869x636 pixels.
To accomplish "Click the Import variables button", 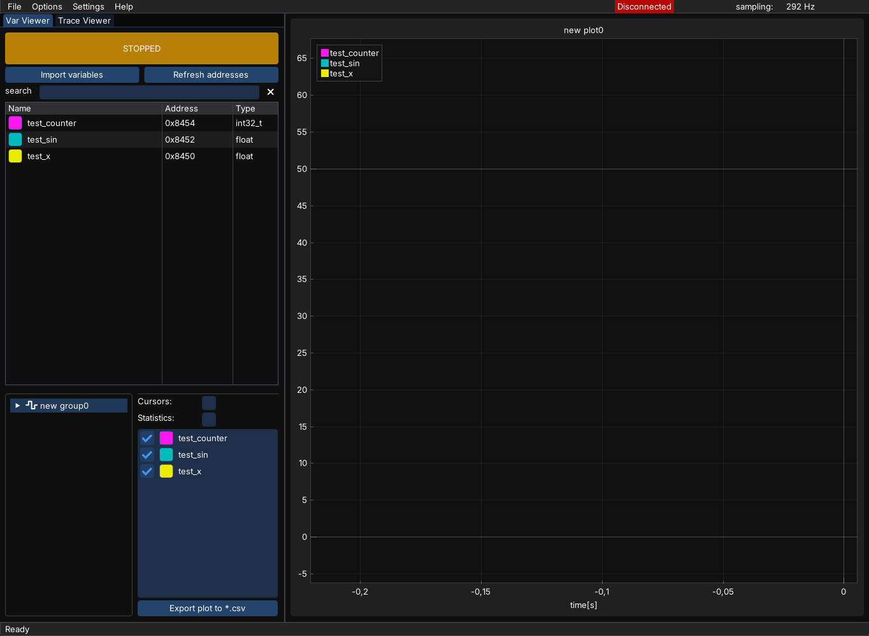I will coord(72,74).
